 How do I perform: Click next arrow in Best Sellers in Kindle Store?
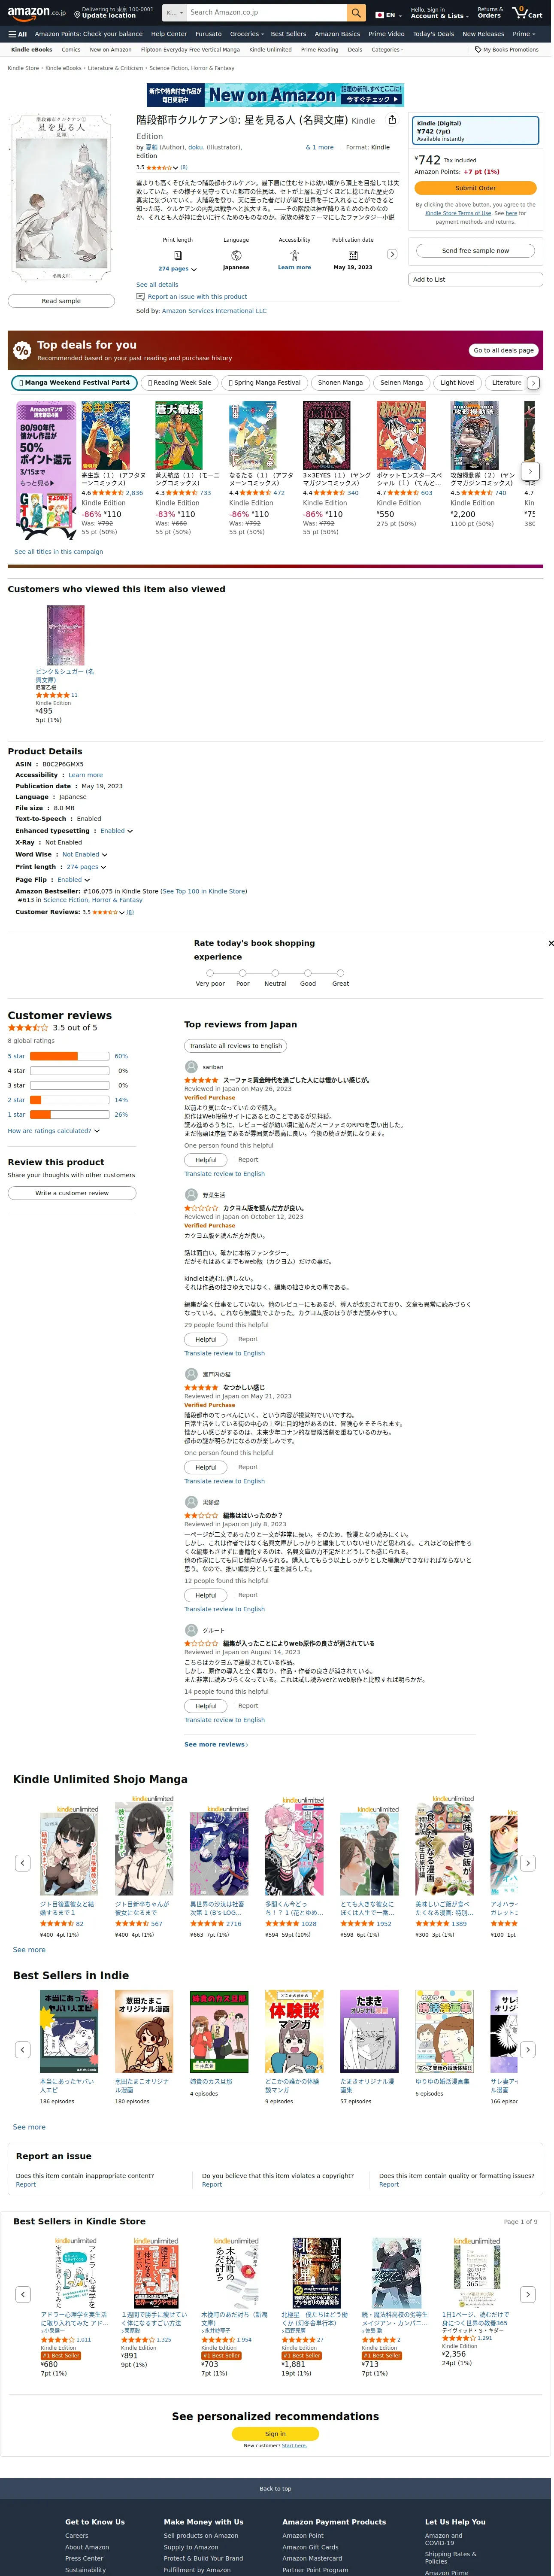tap(528, 2294)
